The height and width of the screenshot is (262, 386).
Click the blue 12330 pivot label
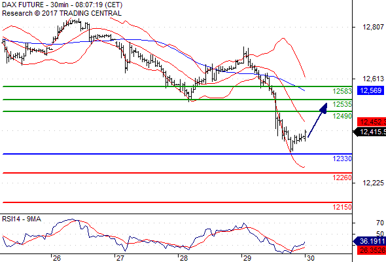click(342, 159)
